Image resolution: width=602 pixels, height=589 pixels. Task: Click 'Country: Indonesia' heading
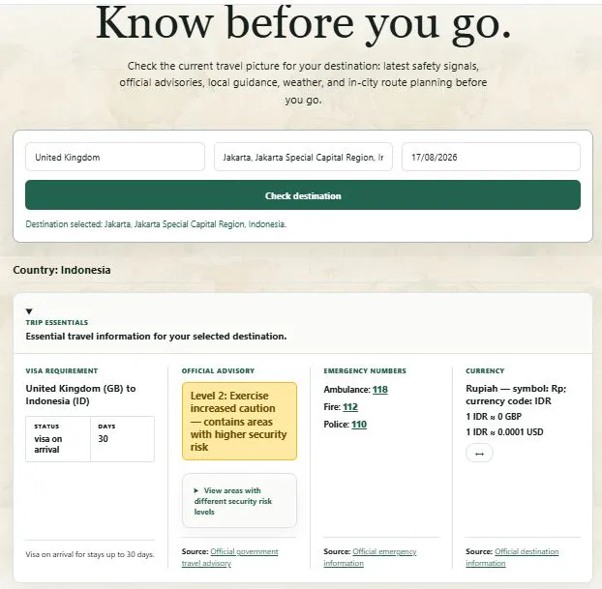(x=62, y=270)
